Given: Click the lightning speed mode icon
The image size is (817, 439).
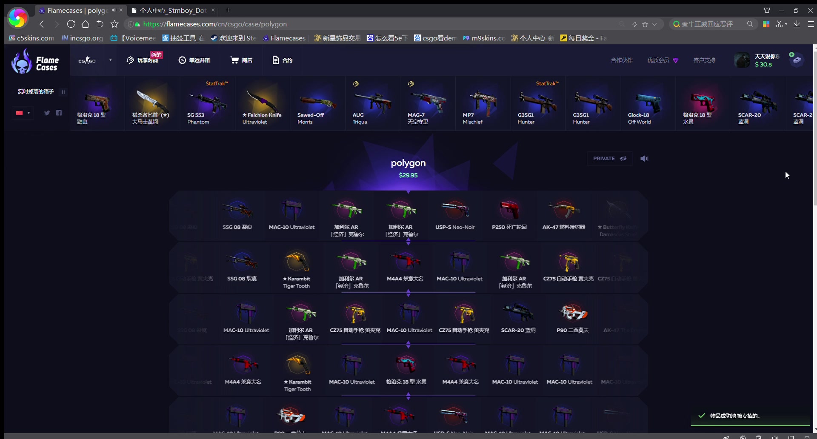Looking at the screenshot, I should point(634,24).
